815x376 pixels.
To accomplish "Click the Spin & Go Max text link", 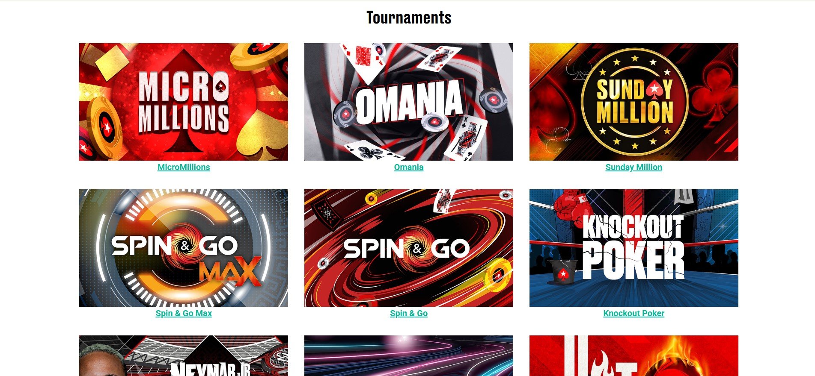I will pyautogui.click(x=184, y=313).
